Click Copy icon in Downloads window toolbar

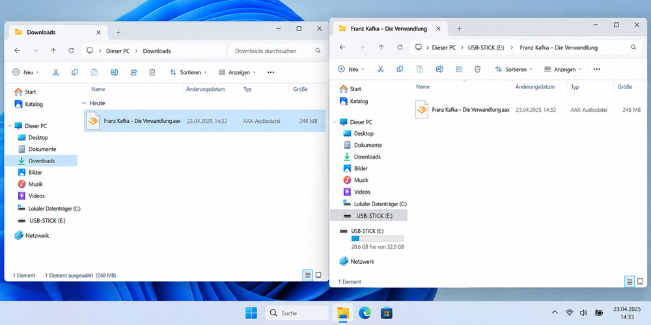(x=75, y=72)
